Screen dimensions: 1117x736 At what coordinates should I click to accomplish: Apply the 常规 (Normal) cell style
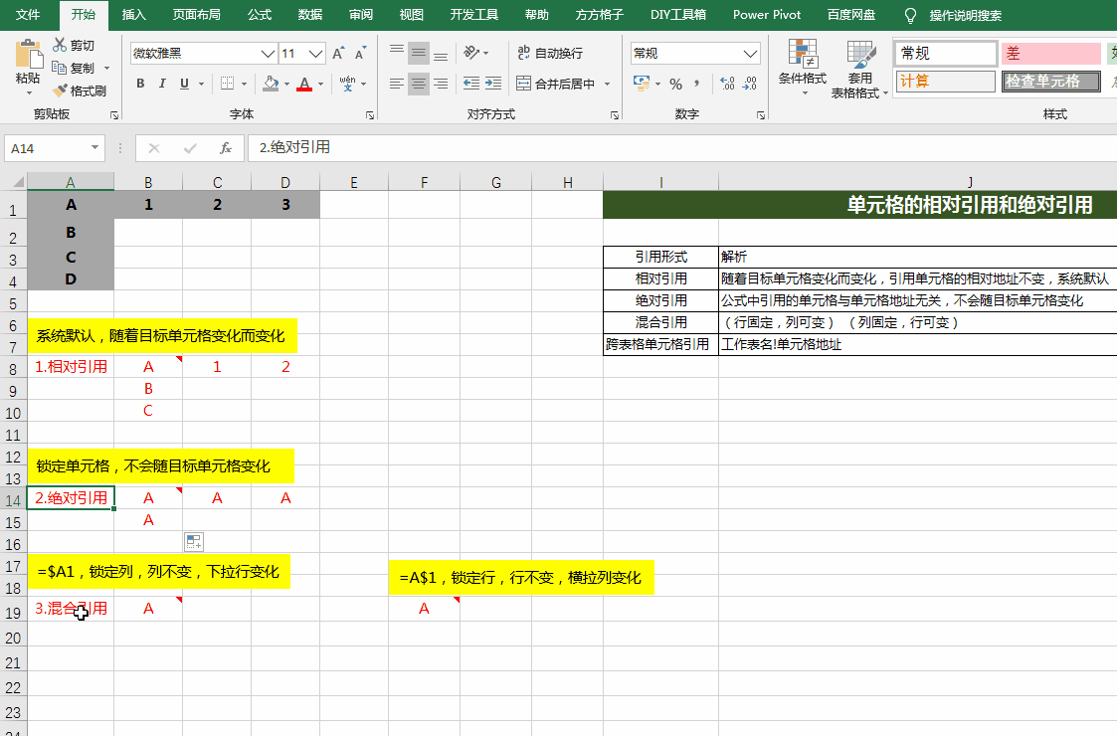pyautogui.click(x=945, y=54)
